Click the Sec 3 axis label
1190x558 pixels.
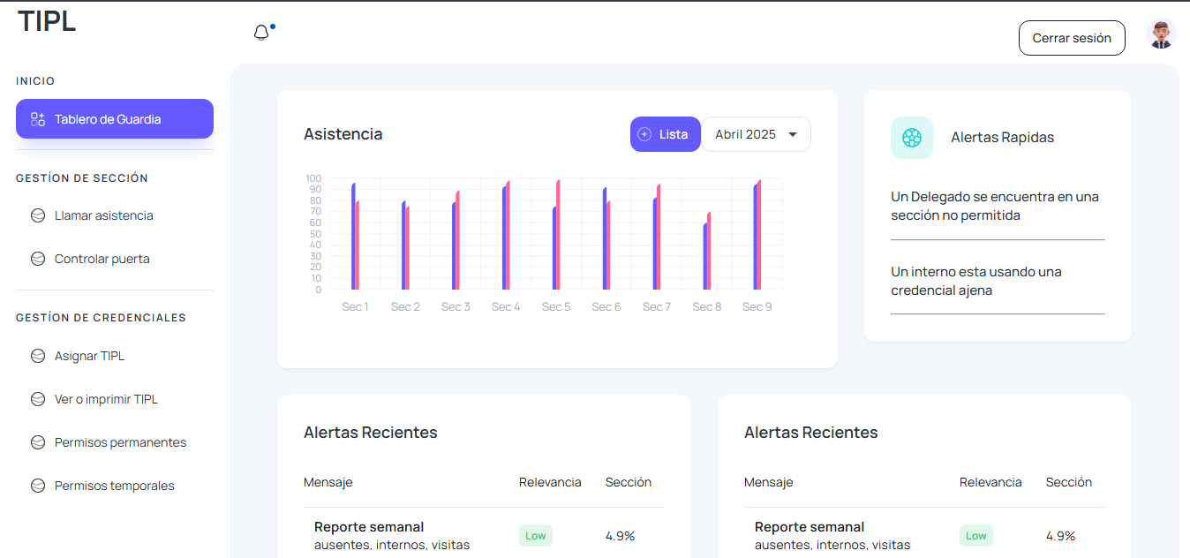pos(456,306)
